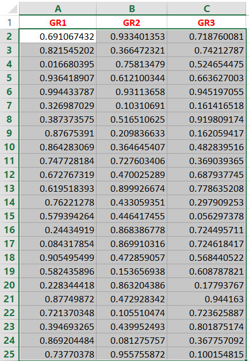249x361 pixels.
Task: Select cell containing 0.161416518
Action: click(x=206, y=105)
